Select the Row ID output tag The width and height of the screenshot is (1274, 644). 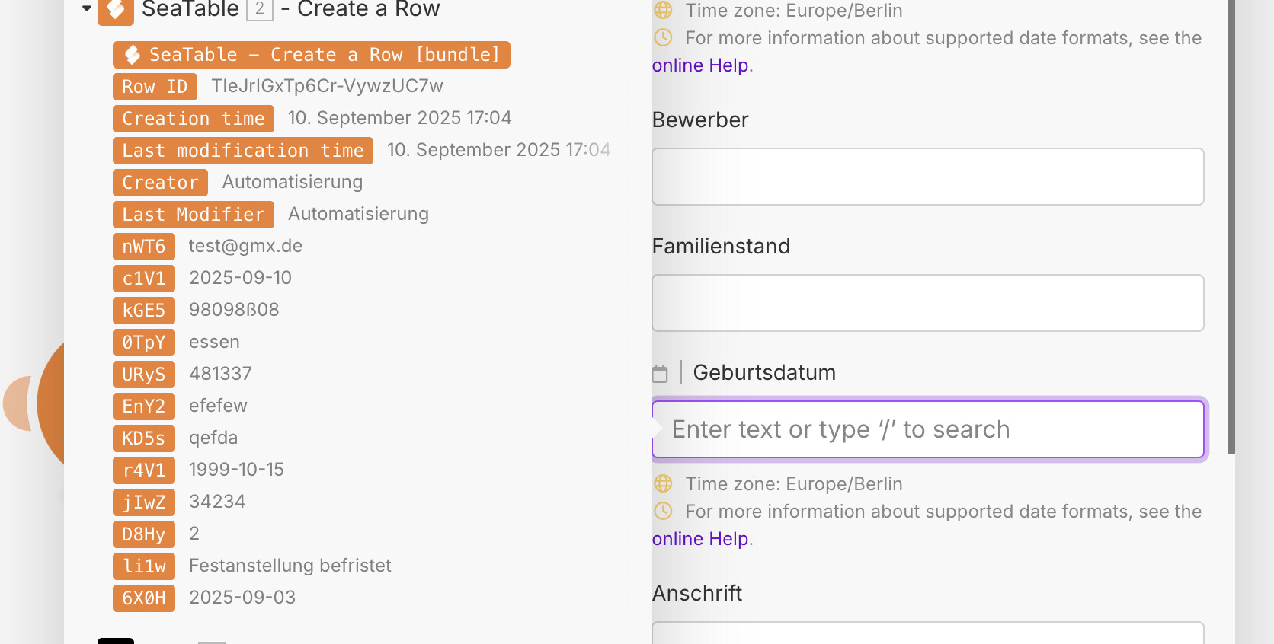[155, 87]
